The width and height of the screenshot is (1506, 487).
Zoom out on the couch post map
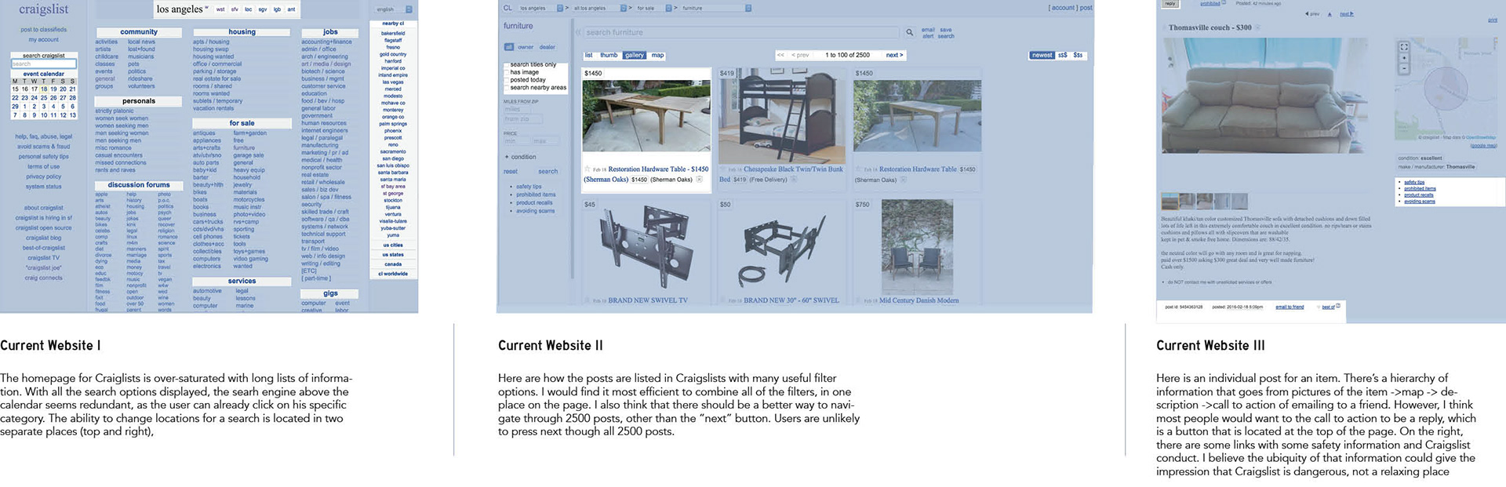(1404, 68)
